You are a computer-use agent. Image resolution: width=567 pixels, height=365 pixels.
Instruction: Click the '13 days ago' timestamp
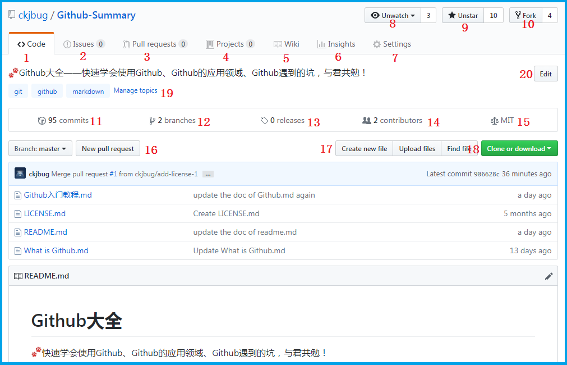[531, 250]
